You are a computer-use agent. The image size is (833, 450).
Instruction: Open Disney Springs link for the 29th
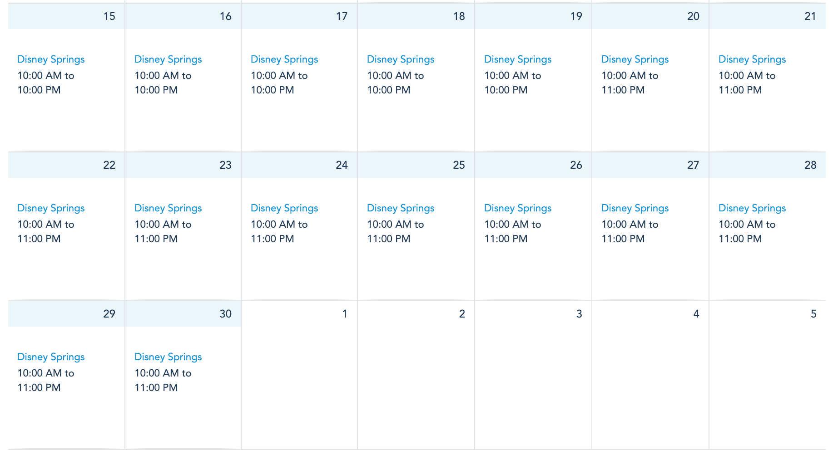point(51,357)
